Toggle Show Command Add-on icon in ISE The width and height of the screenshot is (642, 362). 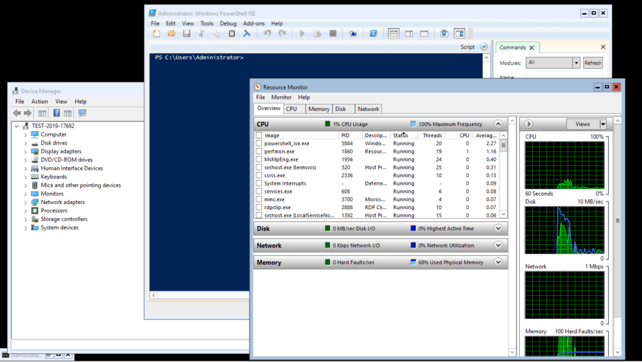coord(460,34)
